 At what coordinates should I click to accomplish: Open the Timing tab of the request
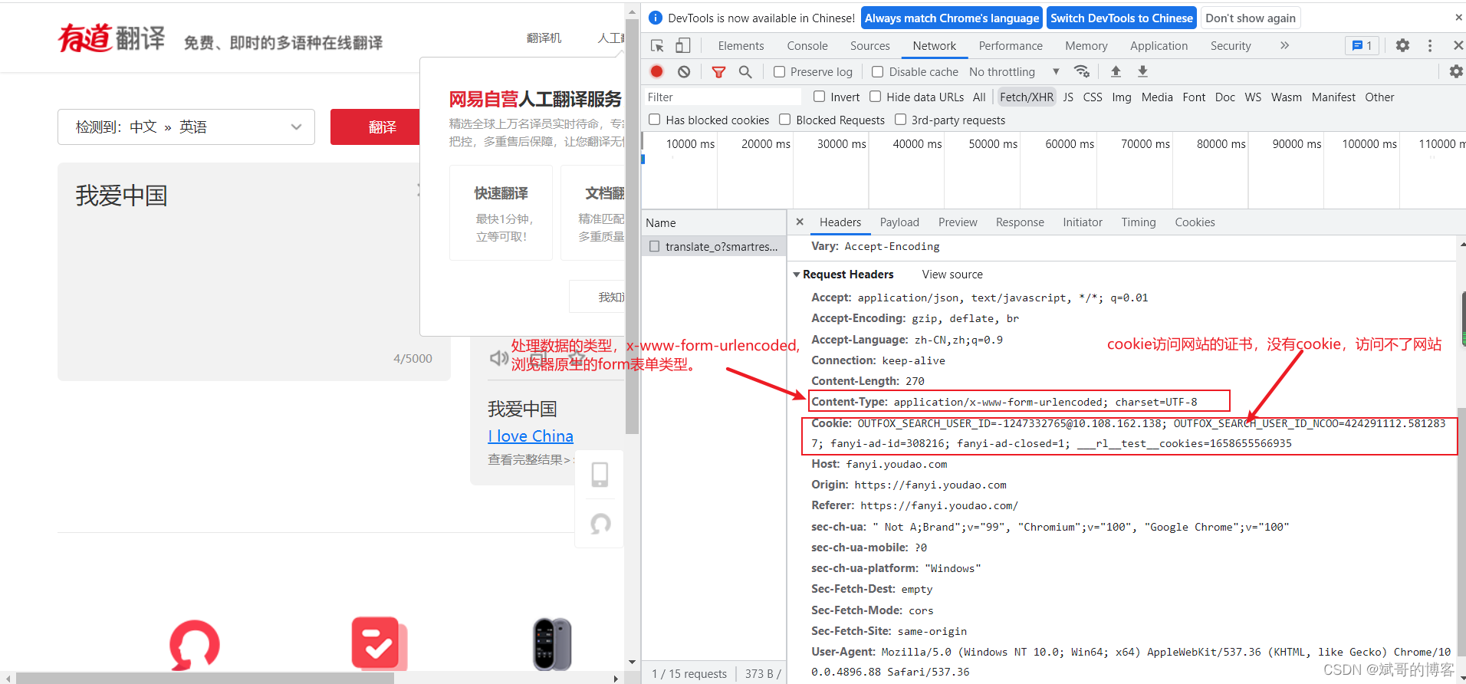coord(1138,222)
